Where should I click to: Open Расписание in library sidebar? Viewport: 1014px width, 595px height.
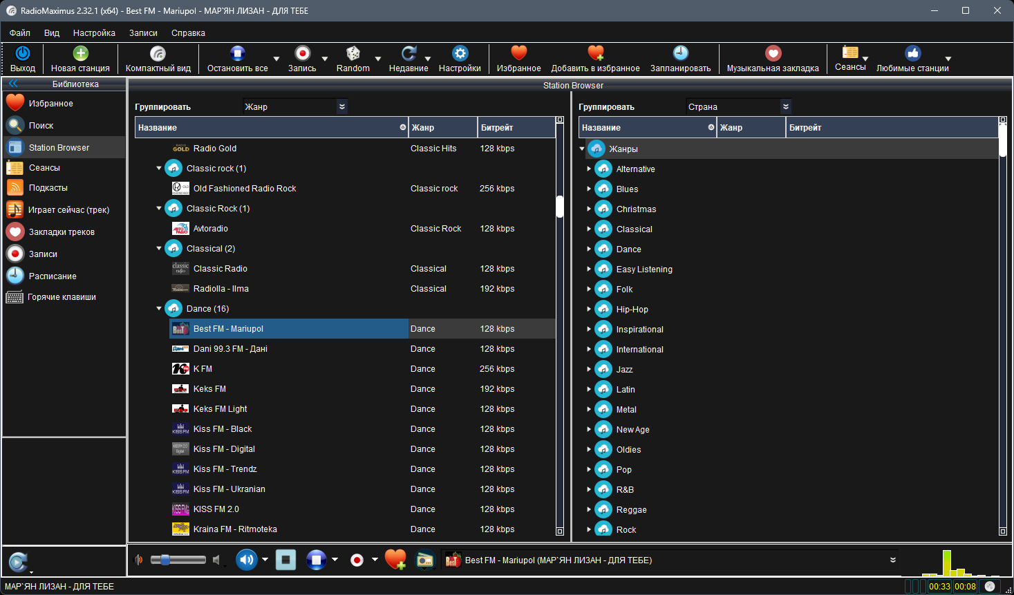tap(64, 276)
